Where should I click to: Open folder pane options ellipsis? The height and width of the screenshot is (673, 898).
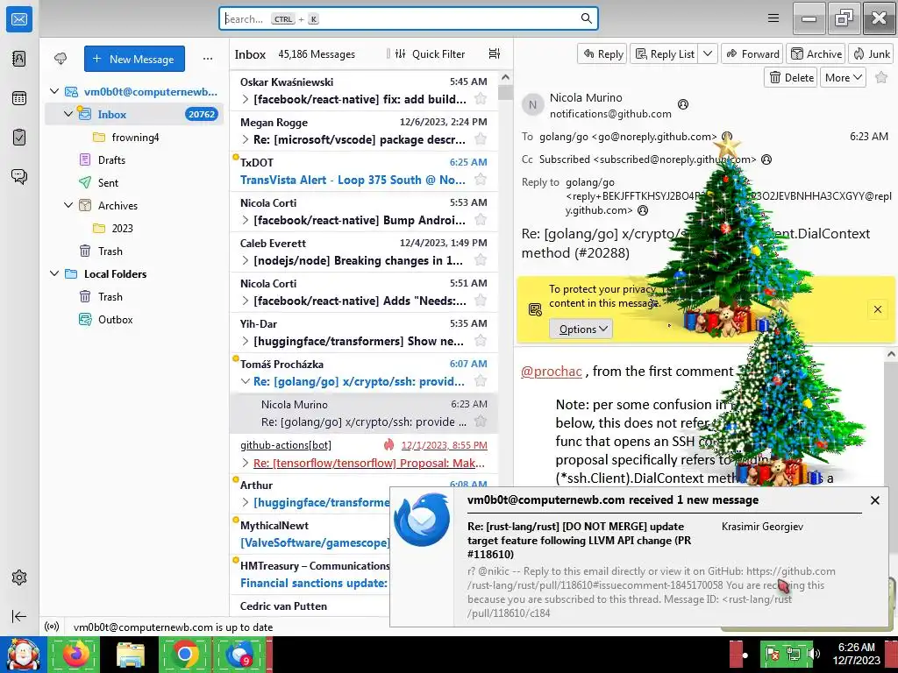tap(207, 59)
